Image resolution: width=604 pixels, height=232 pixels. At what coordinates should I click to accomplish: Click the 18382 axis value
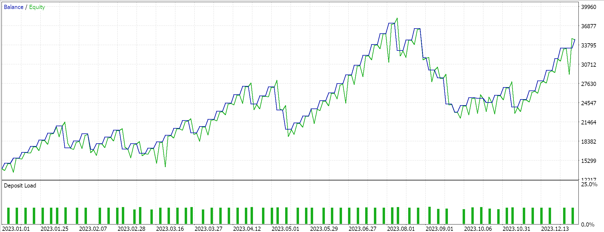coord(589,142)
